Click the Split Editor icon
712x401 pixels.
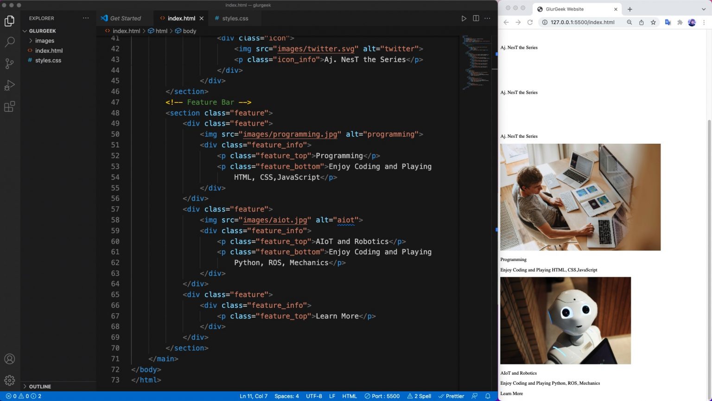[476, 19]
